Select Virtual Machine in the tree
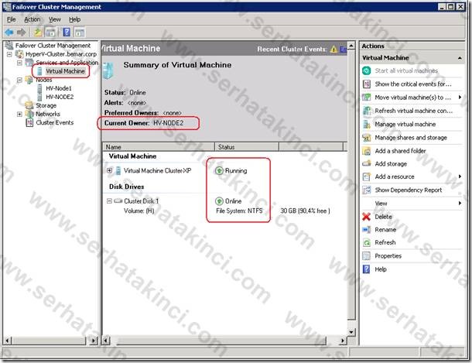The image size is (472, 363). [x=65, y=71]
